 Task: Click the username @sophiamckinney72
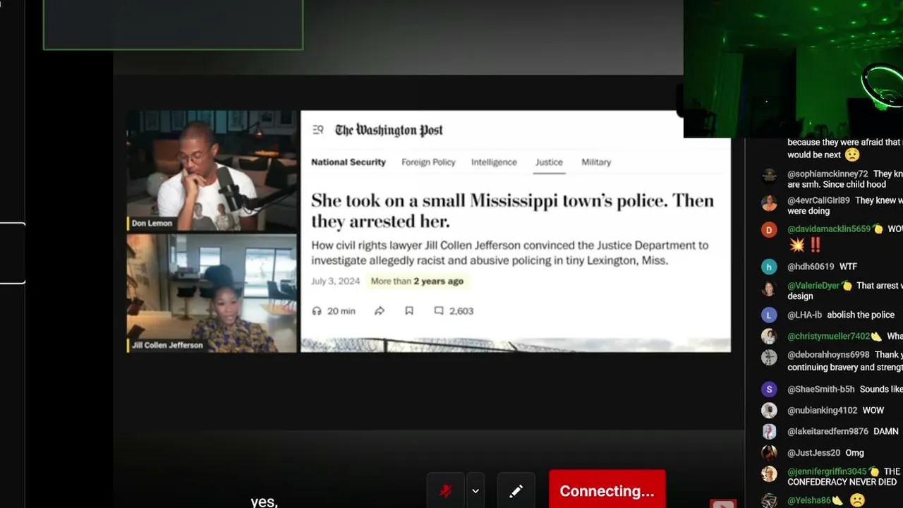(828, 174)
